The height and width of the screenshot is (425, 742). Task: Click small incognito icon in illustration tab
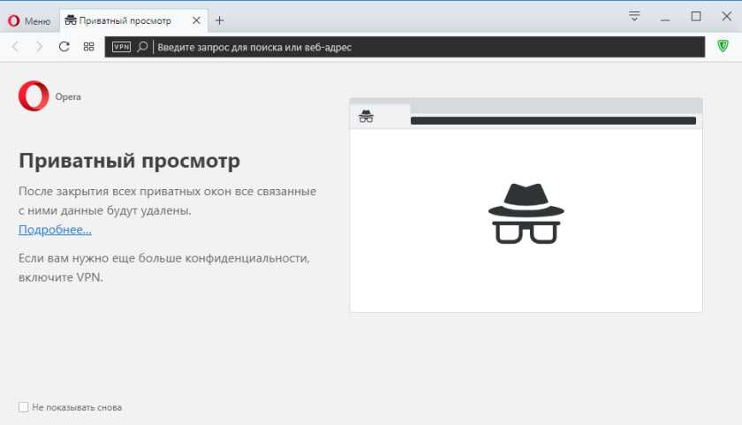(367, 117)
